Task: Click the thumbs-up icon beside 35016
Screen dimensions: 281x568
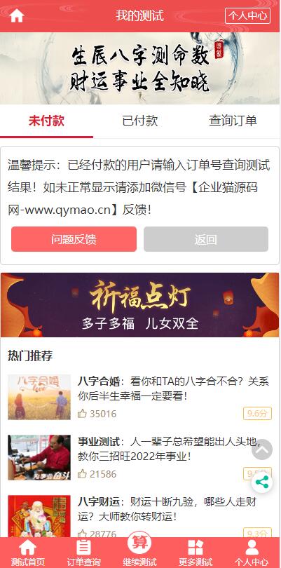Action: coord(82,413)
